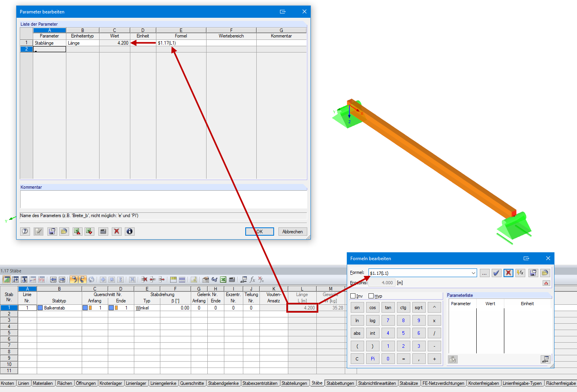Select row header 2 in Stäbe table
Image resolution: width=577 pixels, height=392 pixels.
tap(9, 314)
